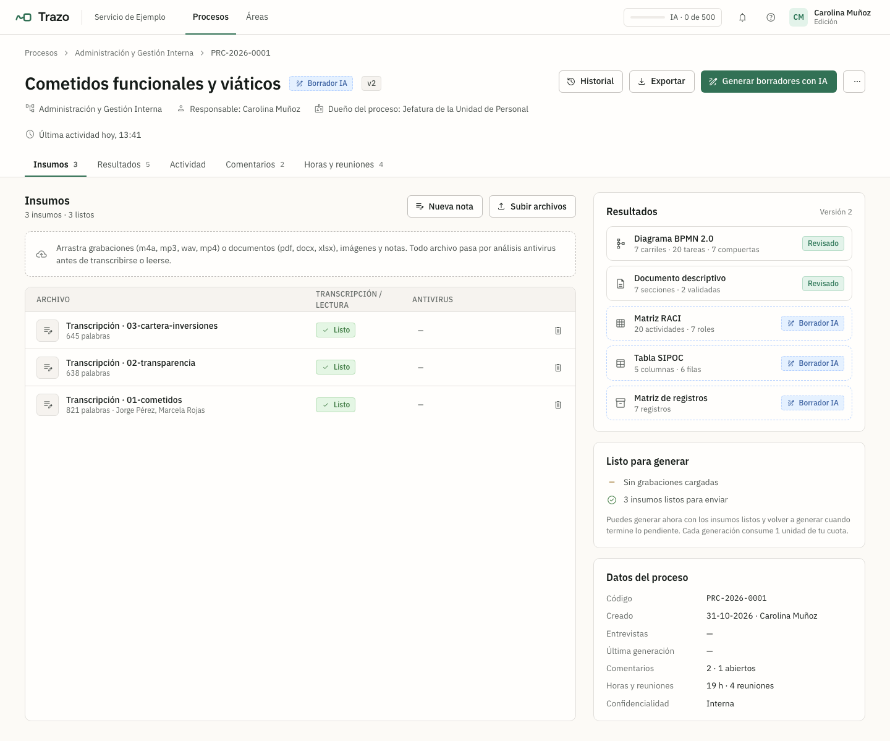890x741 pixels.
Task: Open the Matriz RACI result card
Action: [729, 323]
